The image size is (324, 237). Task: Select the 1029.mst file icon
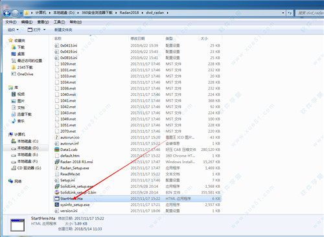click(57, 64)
